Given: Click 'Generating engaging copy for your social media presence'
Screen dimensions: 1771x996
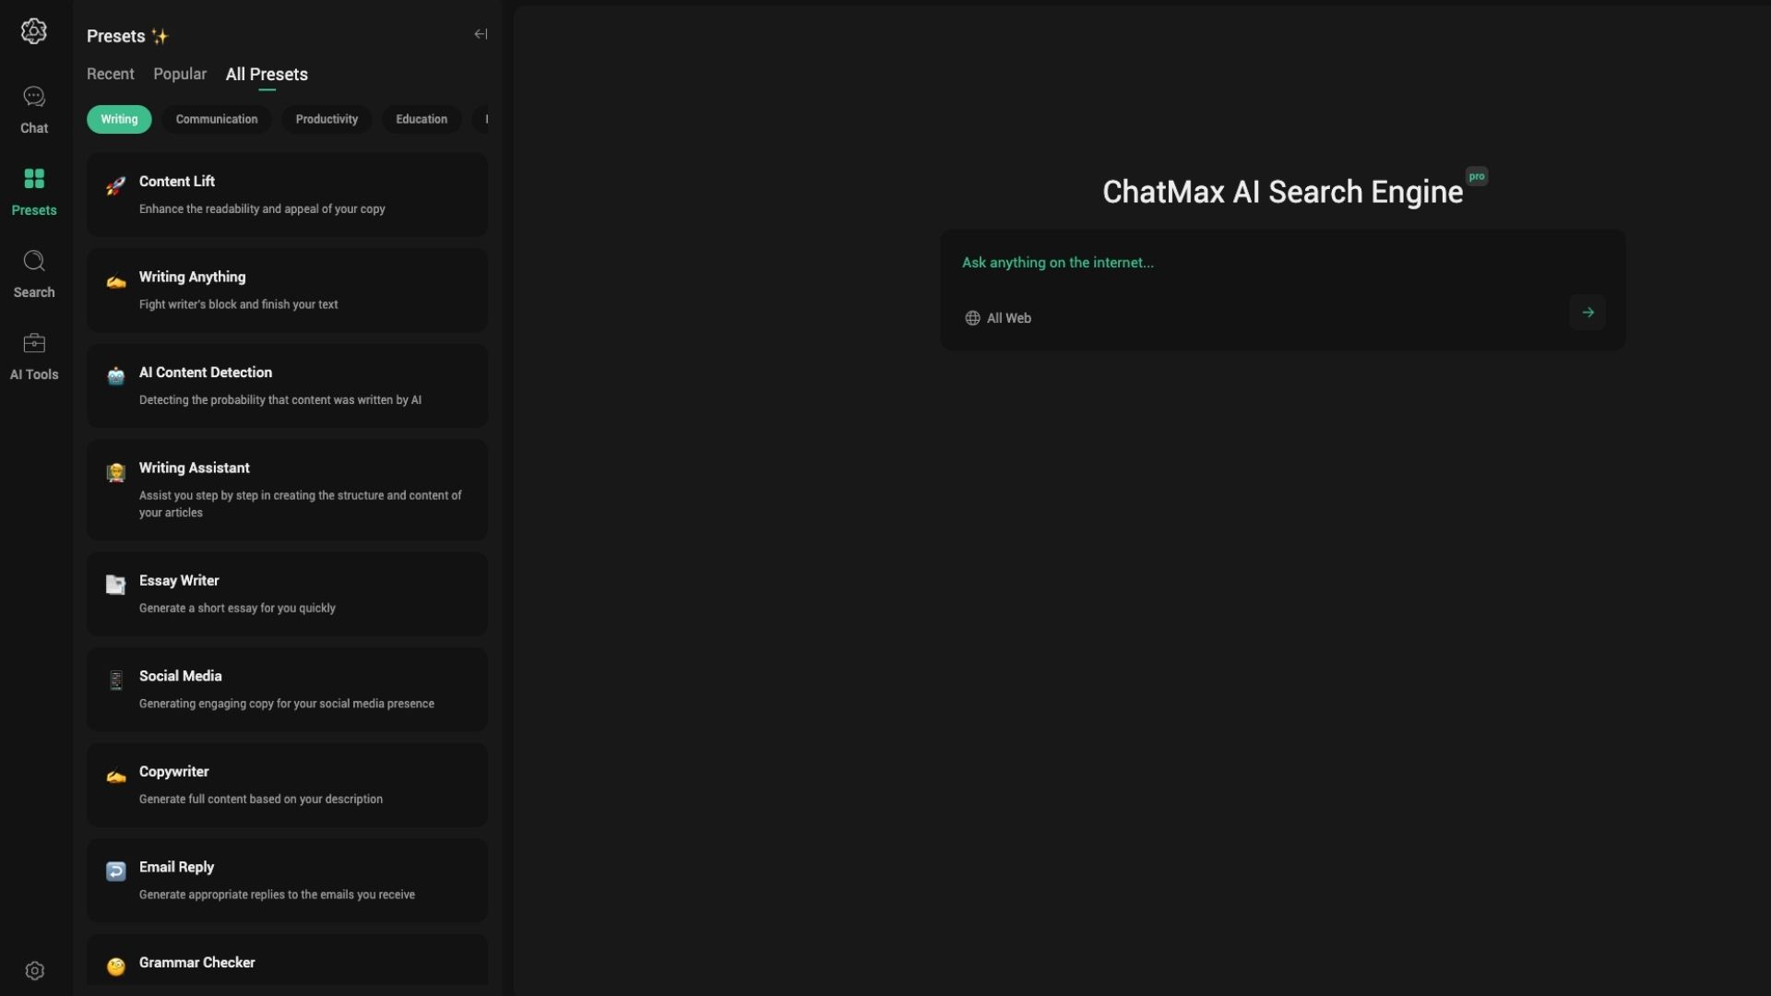Looking at the screenshot, I should click(x=287, y=704).
